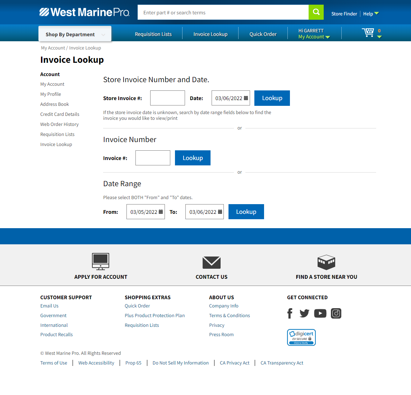
Task: Click the Find a Store building icon
Action: pyautogui.click(x=326, y=263)
